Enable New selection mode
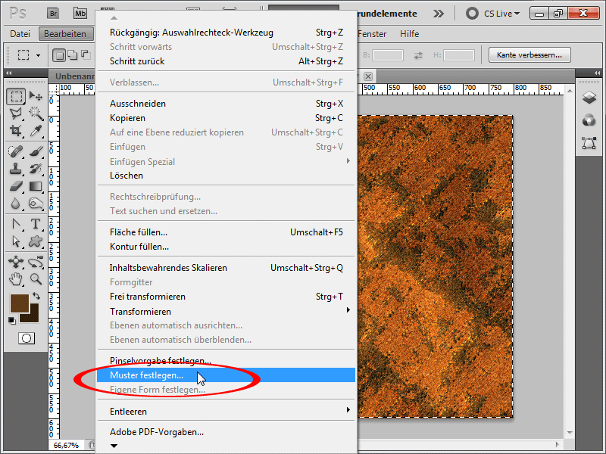Image resolution: width=606 pixels, height=454 pixels. point(59,55)
